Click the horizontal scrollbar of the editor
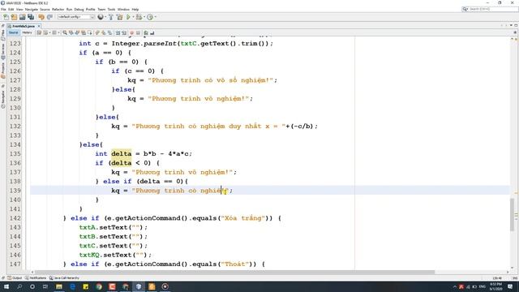Screen dimensions: 519x292 [x=234, y=273]
